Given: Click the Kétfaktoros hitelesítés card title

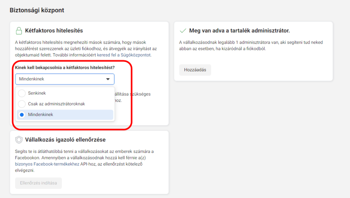Looking at the screenshot, I should 54,31.
